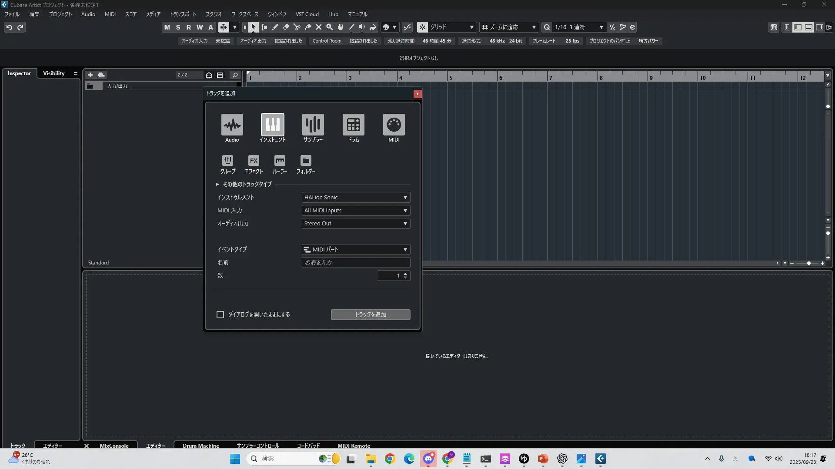Choose the FX effect track icon

coord(254,161)
